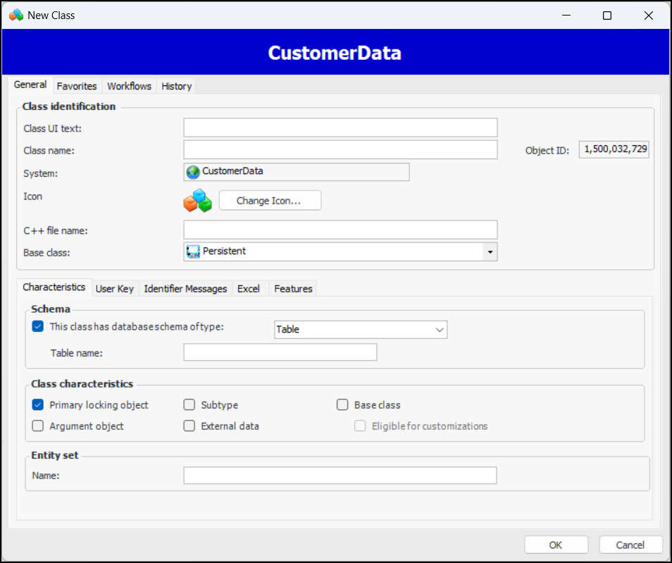Enable the Subtype checkbox

(x=189, y=405)
